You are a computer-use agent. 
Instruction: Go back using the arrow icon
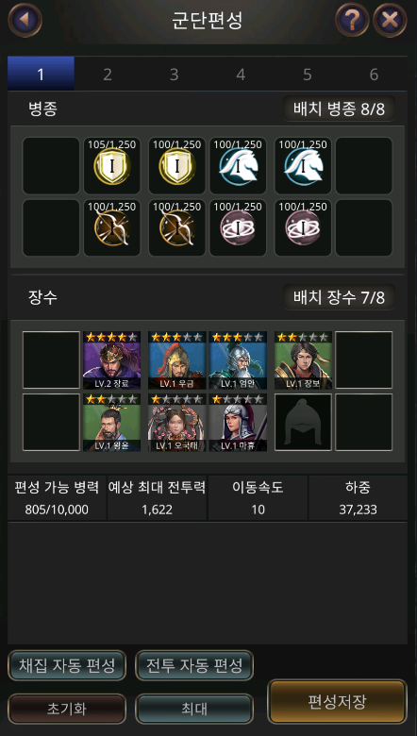click(25, 20)
